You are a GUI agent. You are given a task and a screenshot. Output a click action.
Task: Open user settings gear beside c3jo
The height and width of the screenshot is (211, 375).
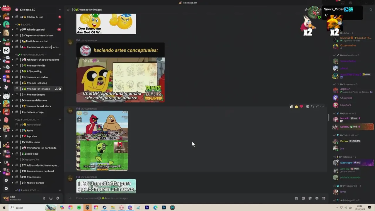pyautogui.click(x=58, y=198)
